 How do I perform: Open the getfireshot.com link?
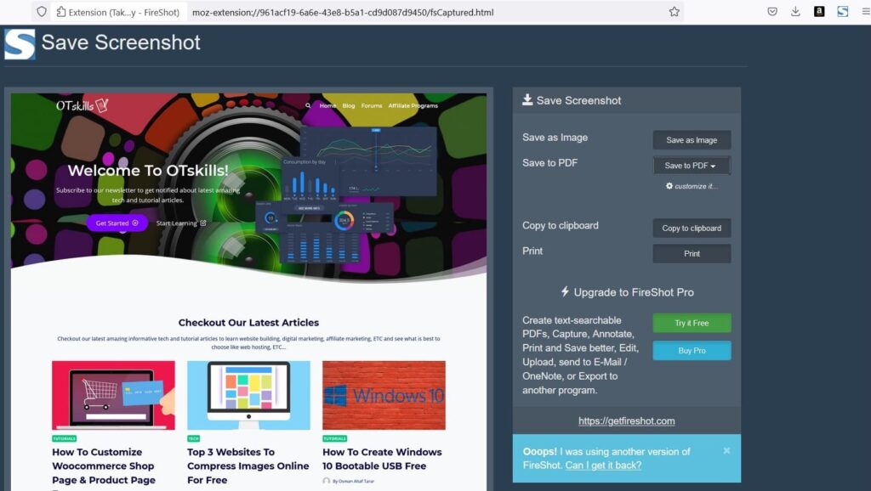point(627,421)
